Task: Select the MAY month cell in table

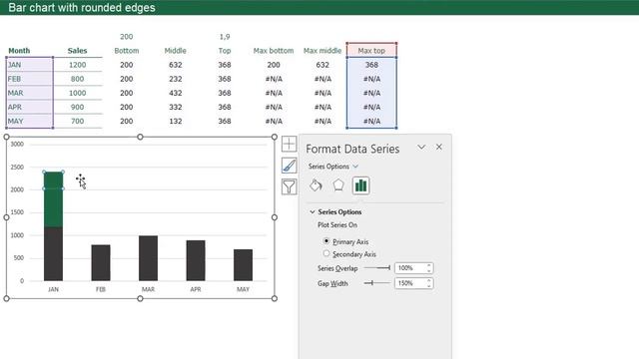Action: [x=29, y=121]
